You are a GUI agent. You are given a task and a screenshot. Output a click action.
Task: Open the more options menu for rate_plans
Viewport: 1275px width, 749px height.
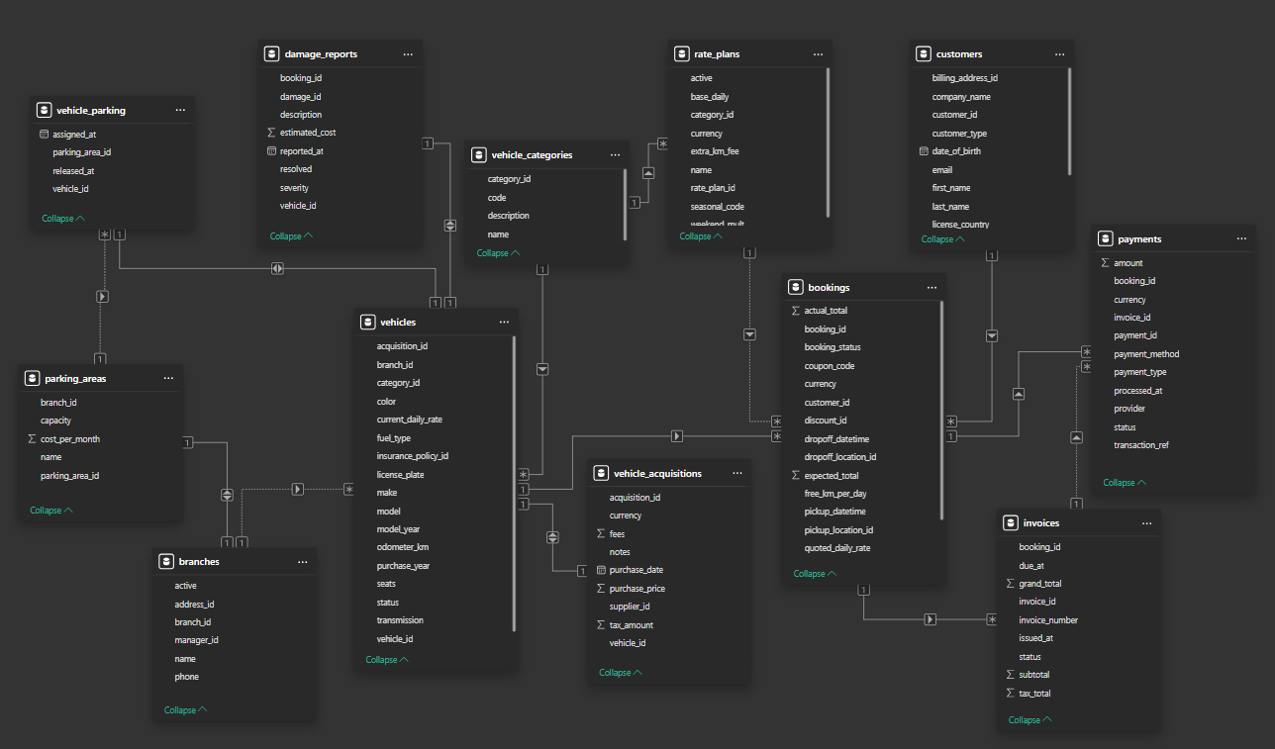[818, 53]
